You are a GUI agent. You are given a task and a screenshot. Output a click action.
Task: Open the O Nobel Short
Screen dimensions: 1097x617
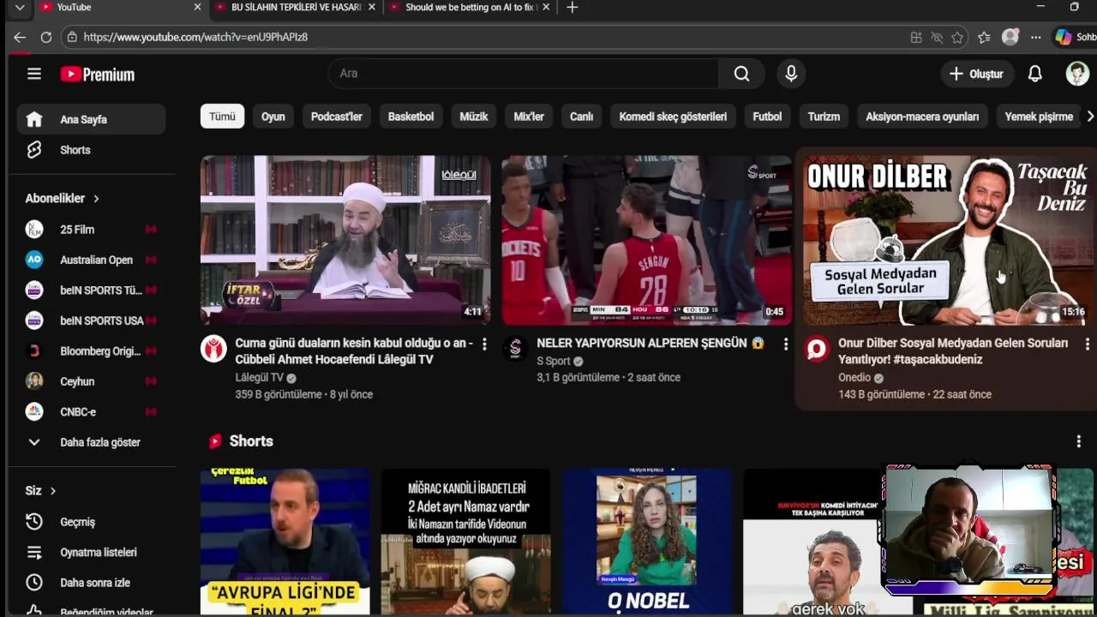pos(647,542)
